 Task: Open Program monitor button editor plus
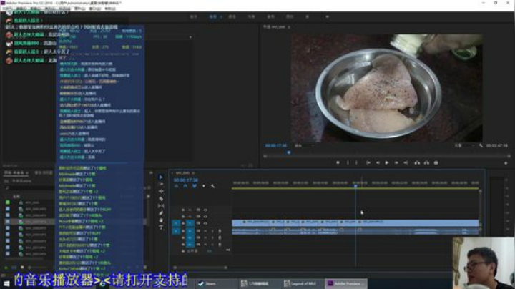[506, 163]
